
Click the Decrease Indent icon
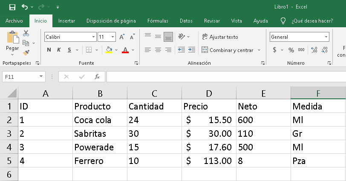pyautogui.click(x=182, y=50)
